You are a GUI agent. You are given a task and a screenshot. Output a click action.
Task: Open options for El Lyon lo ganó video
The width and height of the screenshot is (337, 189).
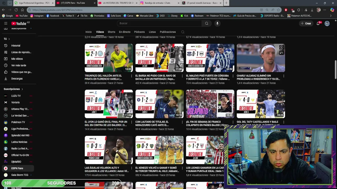(131, 122)
